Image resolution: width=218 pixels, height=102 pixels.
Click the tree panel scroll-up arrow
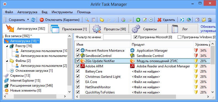coord(70,36)
